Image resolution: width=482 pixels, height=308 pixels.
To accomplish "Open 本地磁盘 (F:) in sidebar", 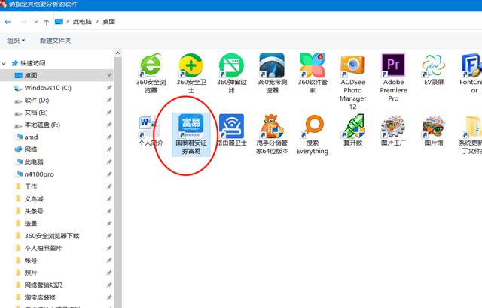I will click(x=42, y=125).
